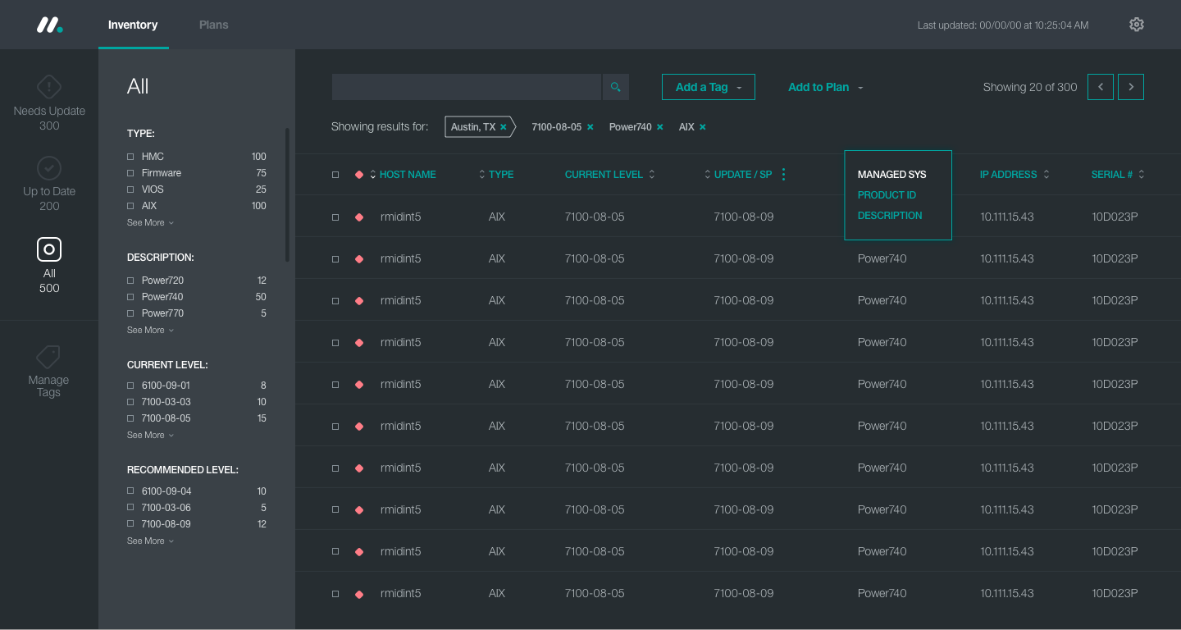Open the Add a Tag dropdown
Image resolution: width=1181 pixels, height=630 pixels.
pyautogui.click(x=709, y=87)
